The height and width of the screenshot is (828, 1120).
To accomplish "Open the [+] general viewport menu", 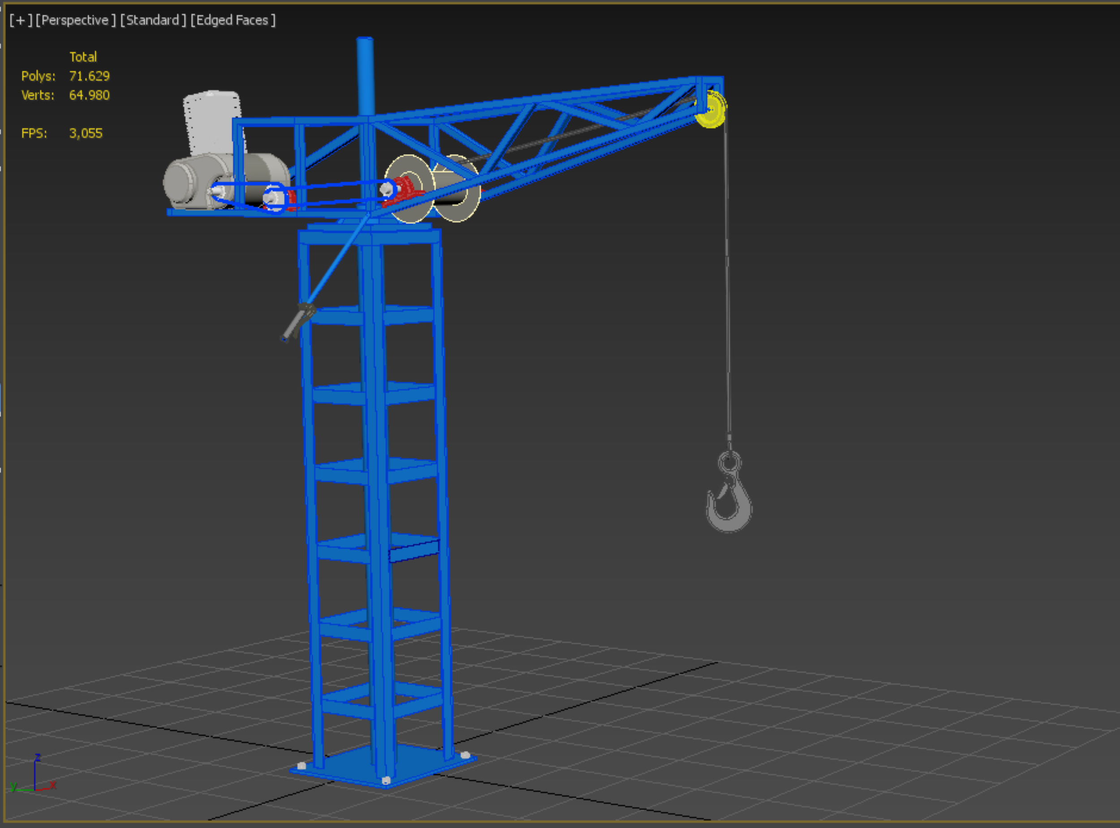I will pos(21,20).
